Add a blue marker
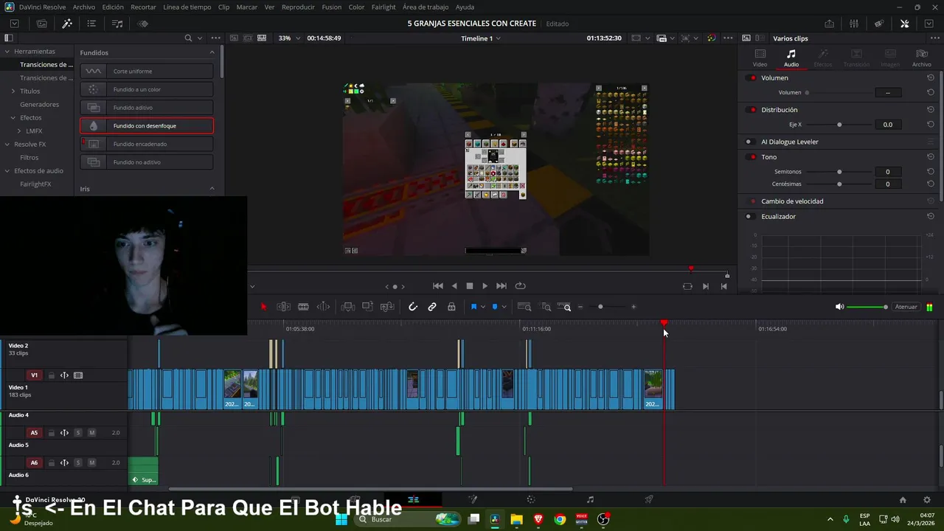The image size is (944, 531). 495,307
